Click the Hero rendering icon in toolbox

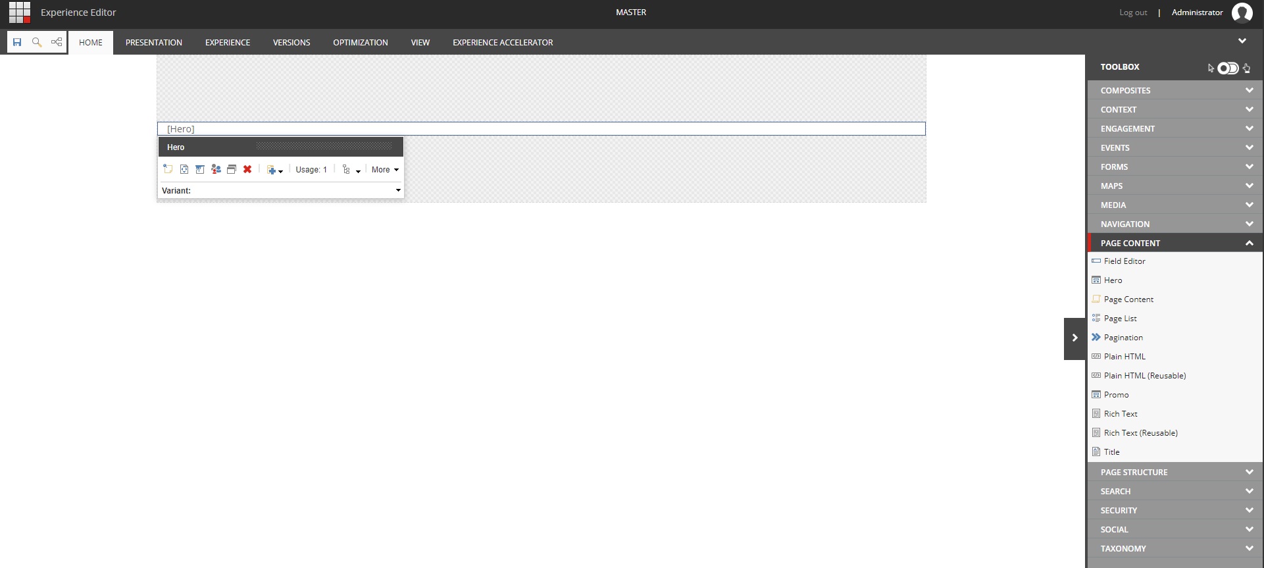point(1096,280)
